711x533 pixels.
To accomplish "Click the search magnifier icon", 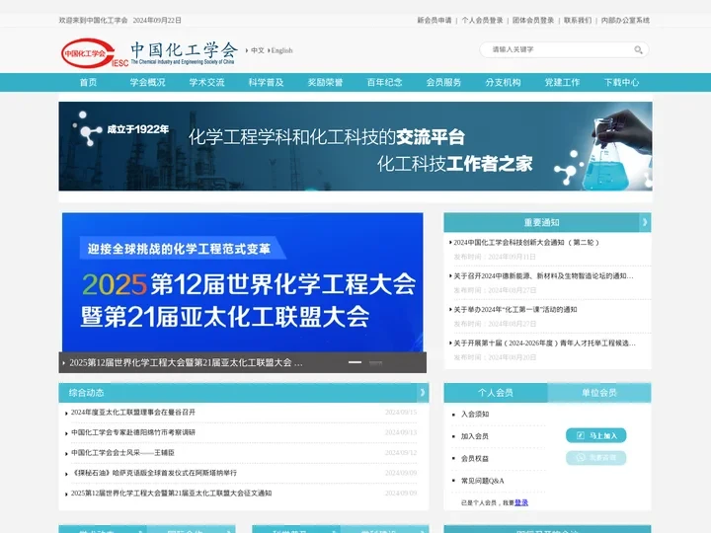I will 638,50.
